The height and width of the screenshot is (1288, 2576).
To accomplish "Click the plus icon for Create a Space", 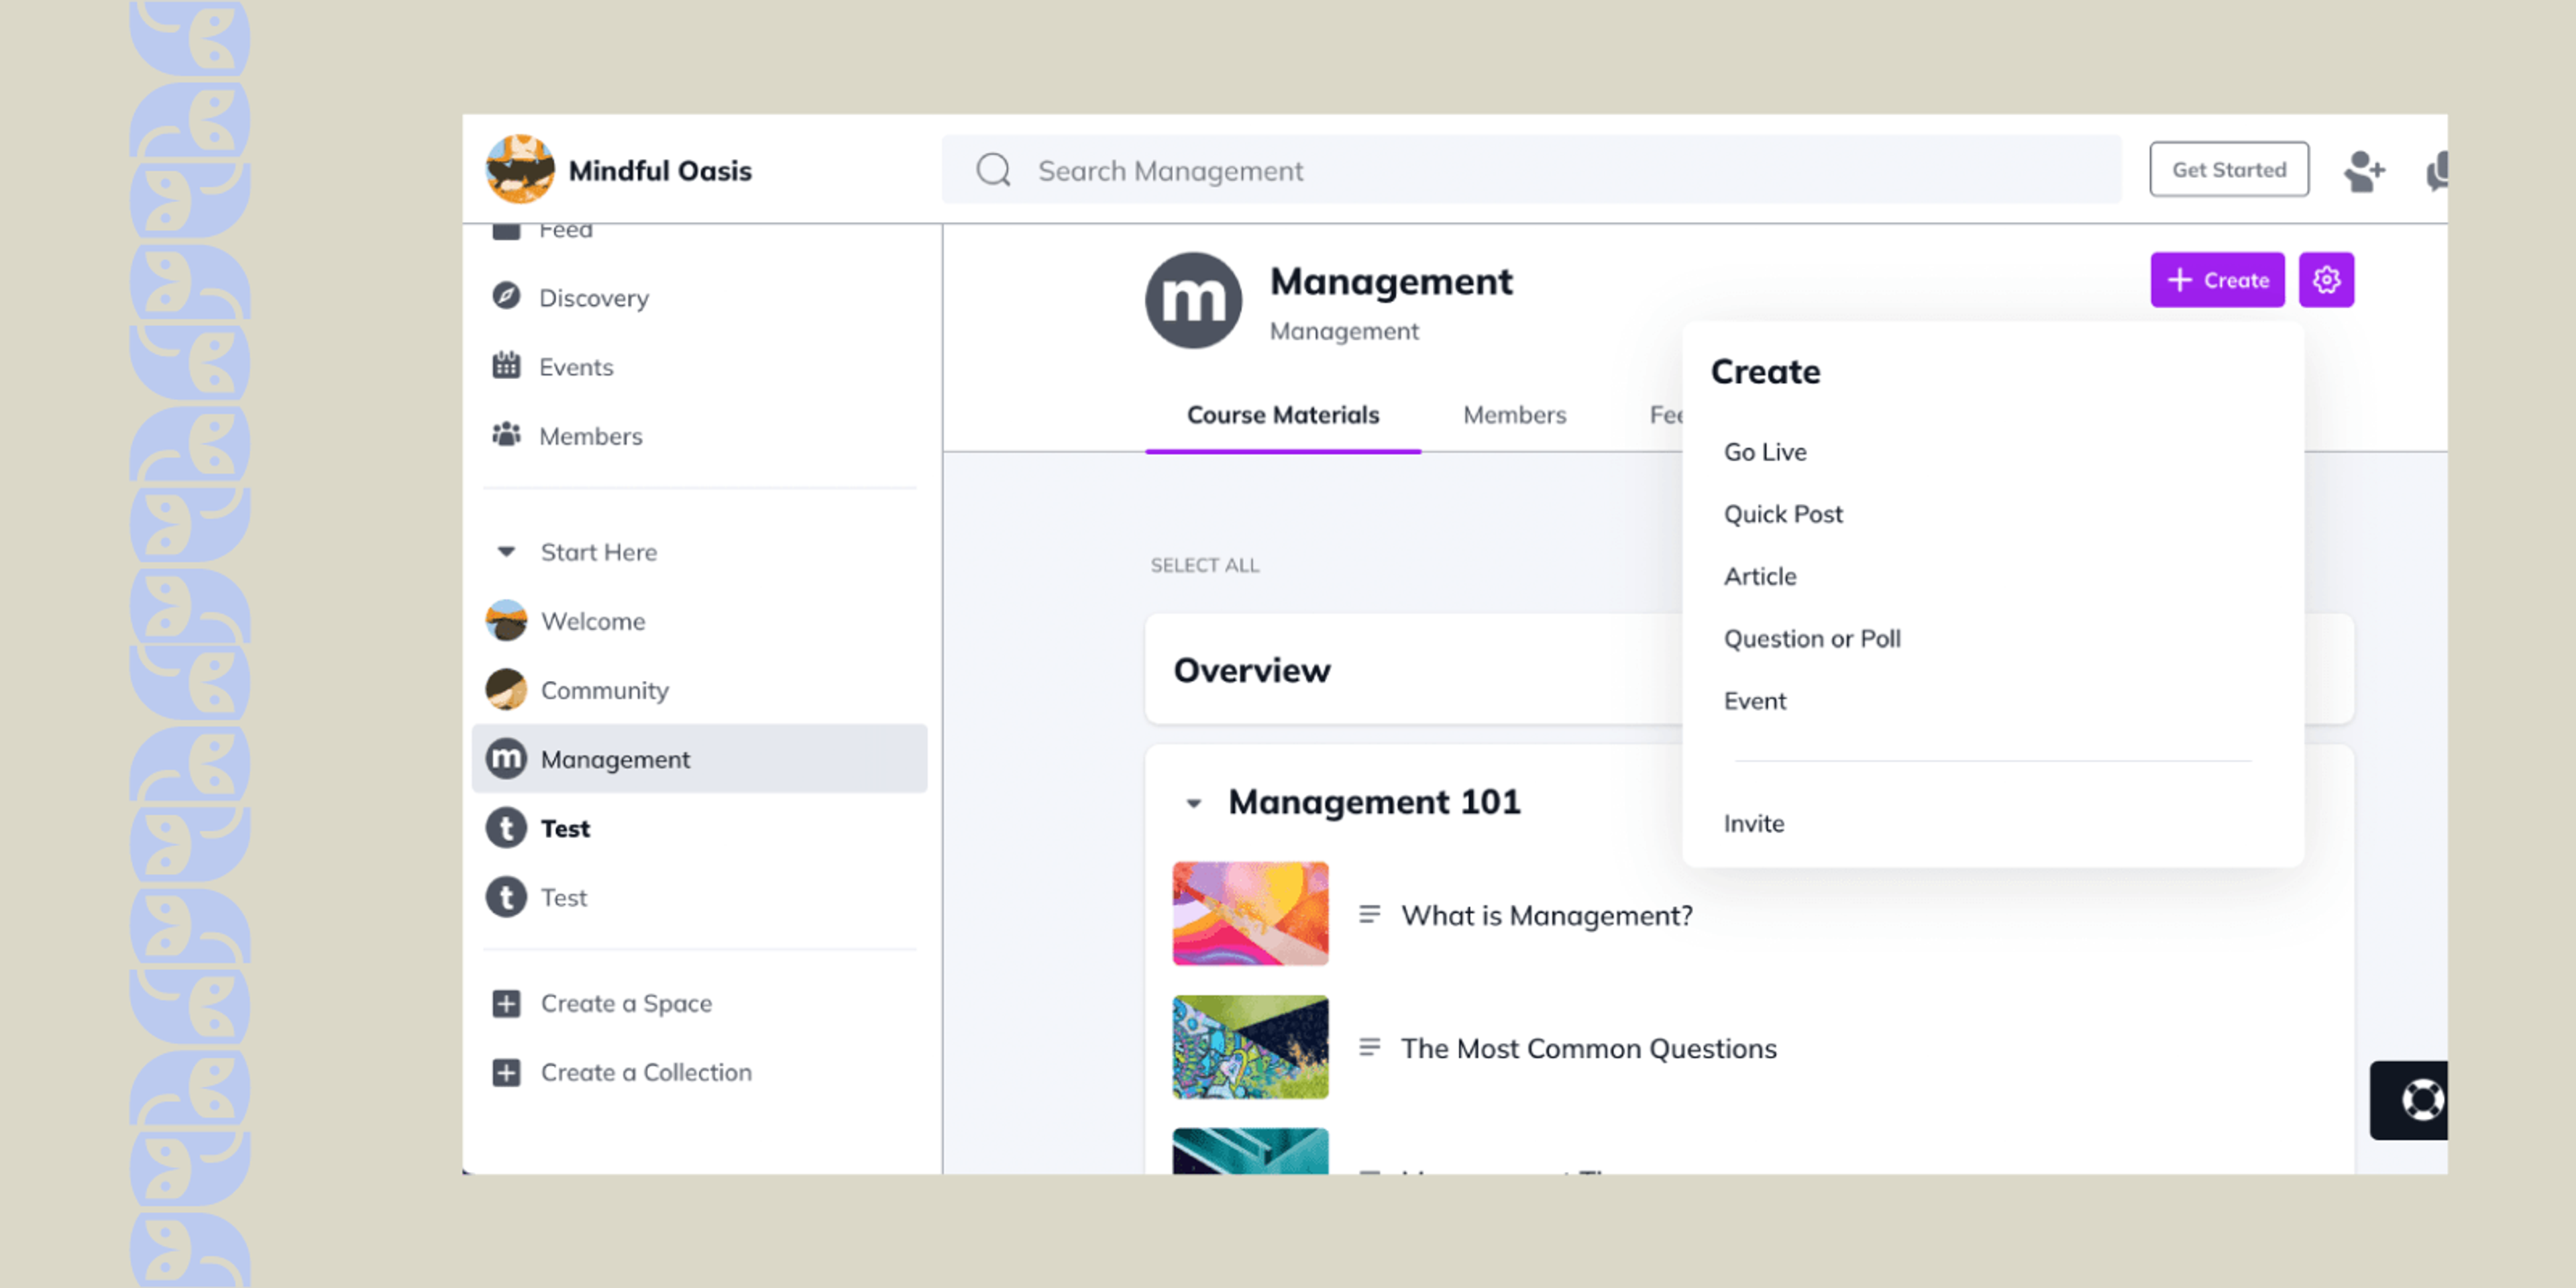I will click(x=506, y=1003).
